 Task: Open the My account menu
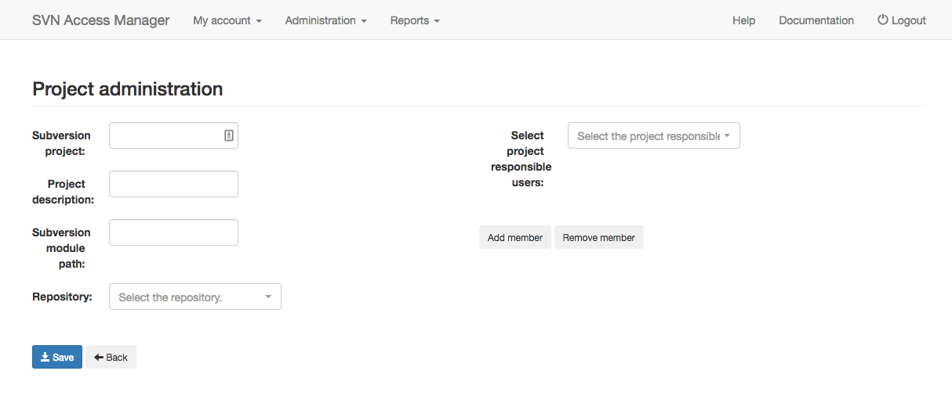[227, 20]
